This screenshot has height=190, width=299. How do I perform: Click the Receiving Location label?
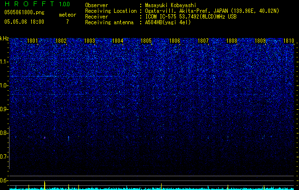pyautogui.click(x=111, y=11)
